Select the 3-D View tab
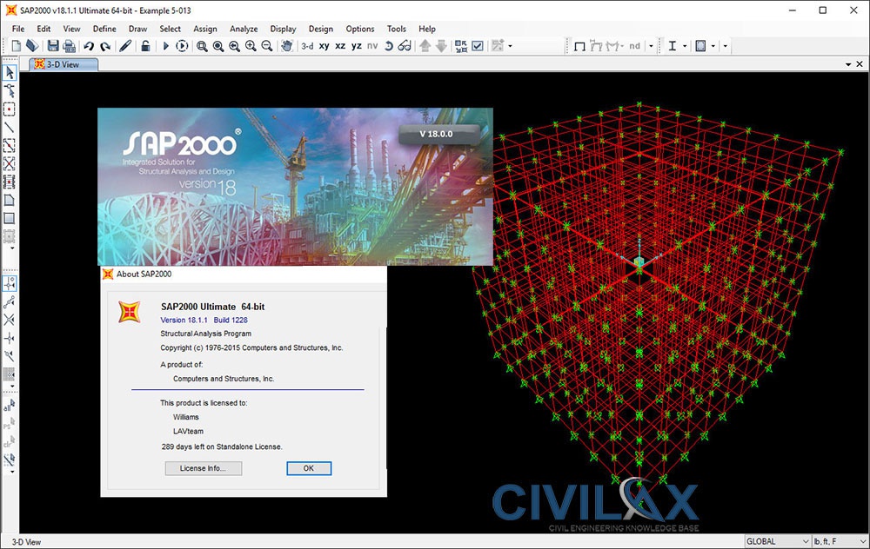 click(64, 65)
